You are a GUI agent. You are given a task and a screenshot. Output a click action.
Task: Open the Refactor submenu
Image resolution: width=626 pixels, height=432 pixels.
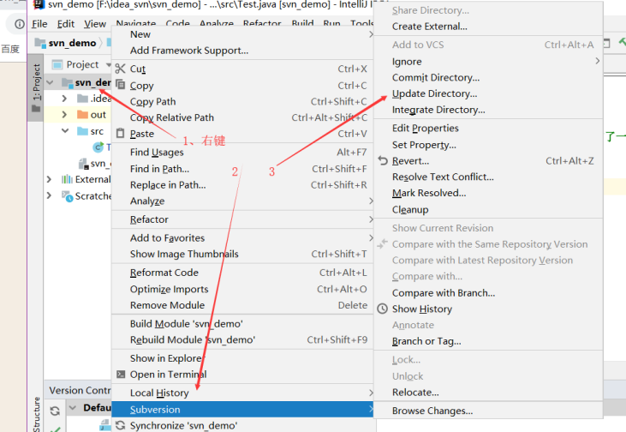[242, 219]
